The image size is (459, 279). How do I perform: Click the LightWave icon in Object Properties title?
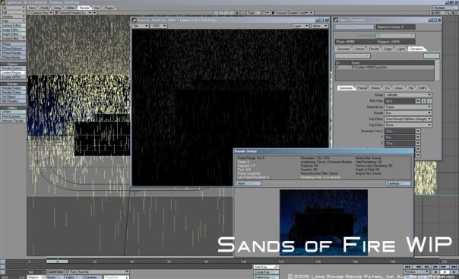tap(336, 20)
